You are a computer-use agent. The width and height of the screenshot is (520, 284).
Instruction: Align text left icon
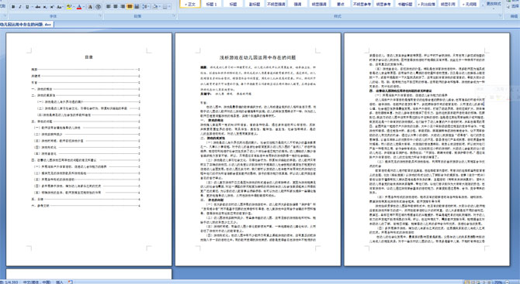coord(108,7)
